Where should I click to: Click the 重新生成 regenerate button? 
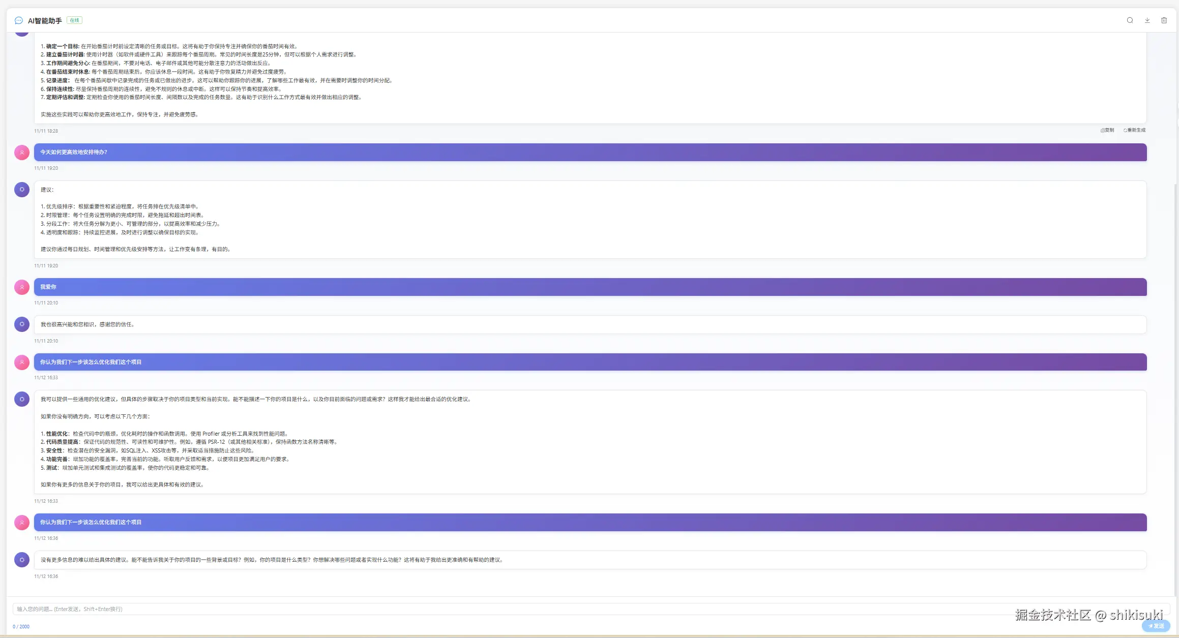coord(1134,130)
